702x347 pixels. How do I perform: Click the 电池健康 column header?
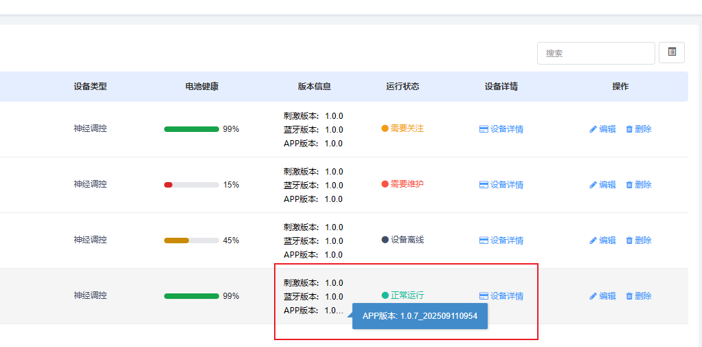[x=202, y=87]
